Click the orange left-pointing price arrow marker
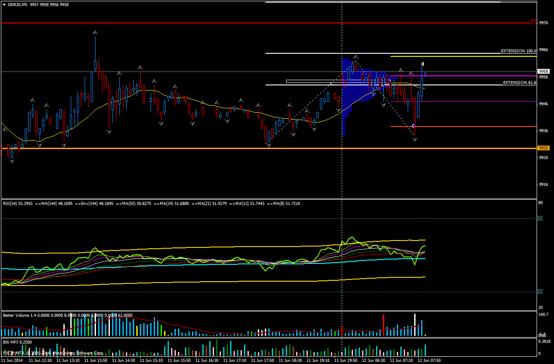 click(x=422, y=64)
